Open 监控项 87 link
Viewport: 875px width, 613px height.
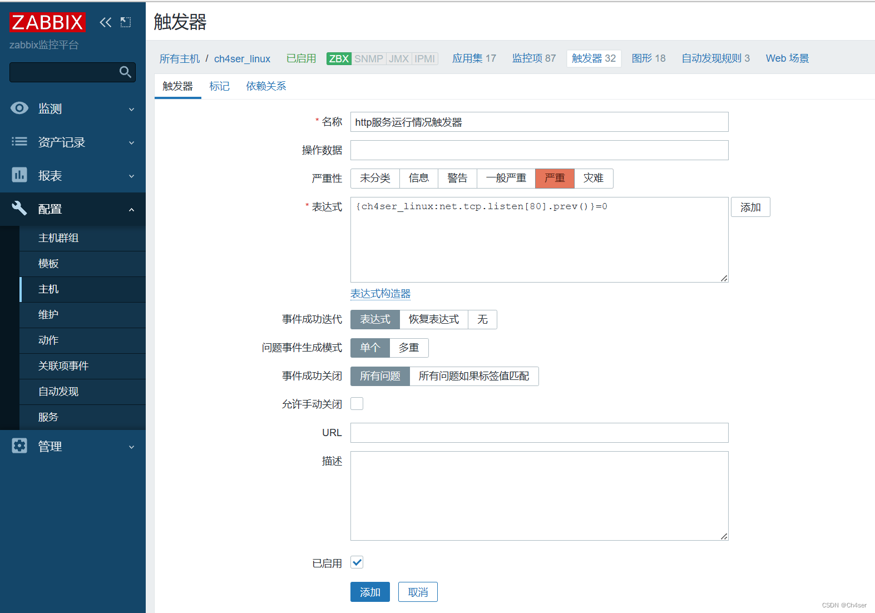click(534, 58)
